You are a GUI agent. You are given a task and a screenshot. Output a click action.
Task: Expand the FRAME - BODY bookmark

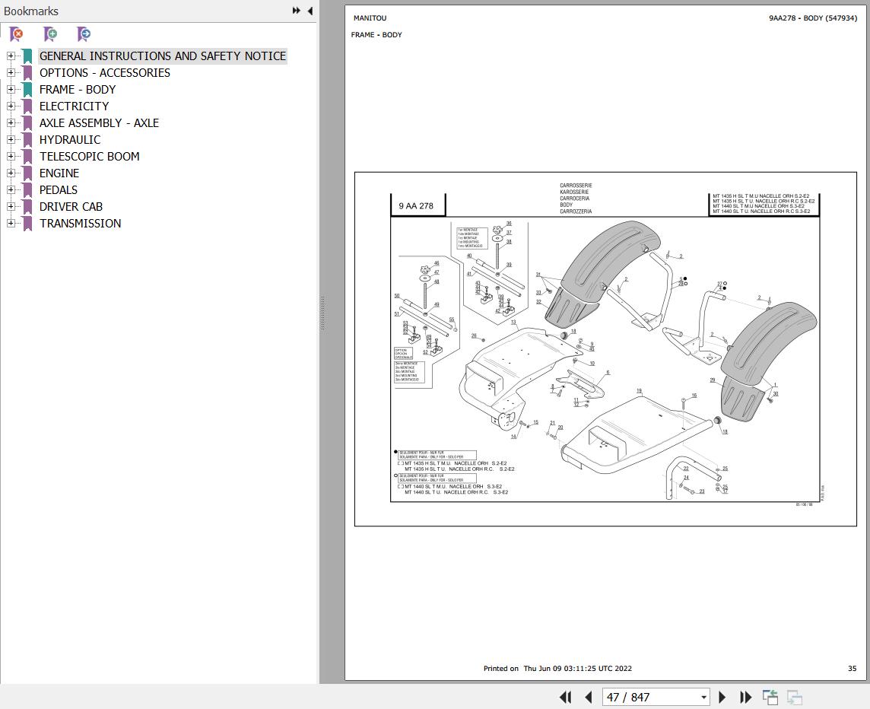(11, 90)
